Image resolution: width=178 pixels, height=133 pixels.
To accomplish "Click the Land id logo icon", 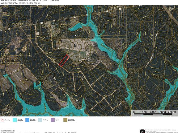I will tap(142, 131).
